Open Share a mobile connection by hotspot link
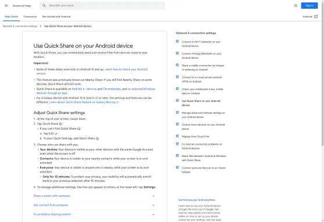The width and height of the screenshot is (324, 222). (x=203, y=67)
